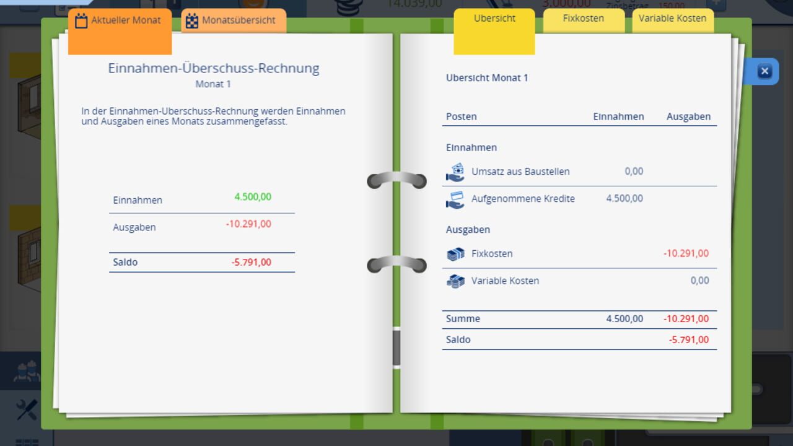Click the calendar icon on Aktueller Monat
This screenshot has width=793, height=446.
pos(81,20)
